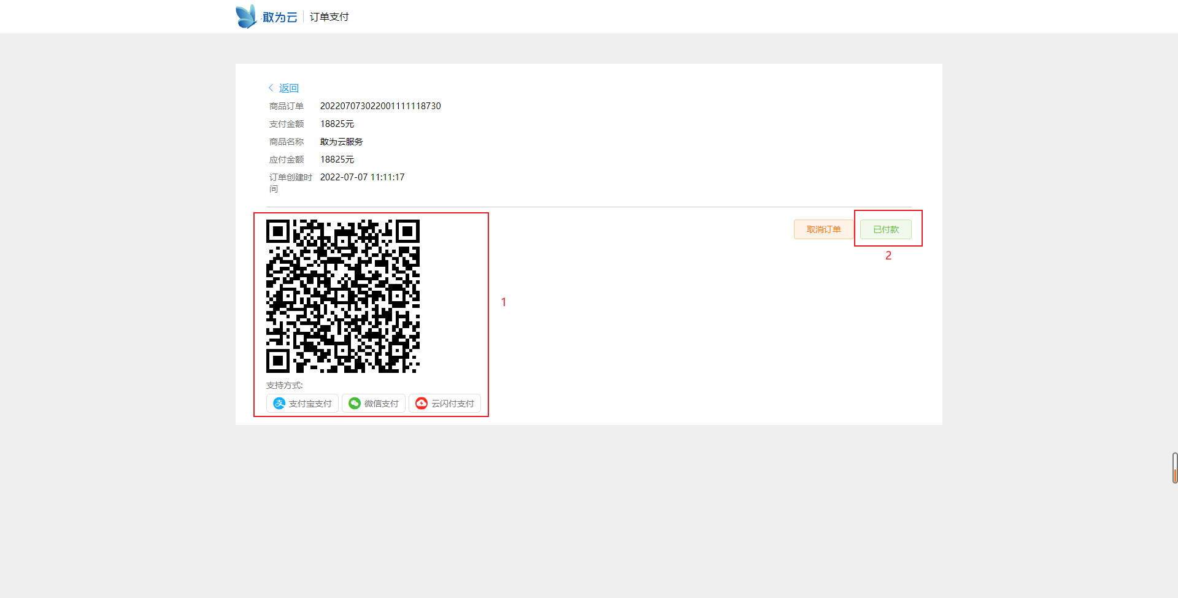Choose the 支付宝支付 payment option
This screenshot has height=598, width=1178.
tap(302, 403)
